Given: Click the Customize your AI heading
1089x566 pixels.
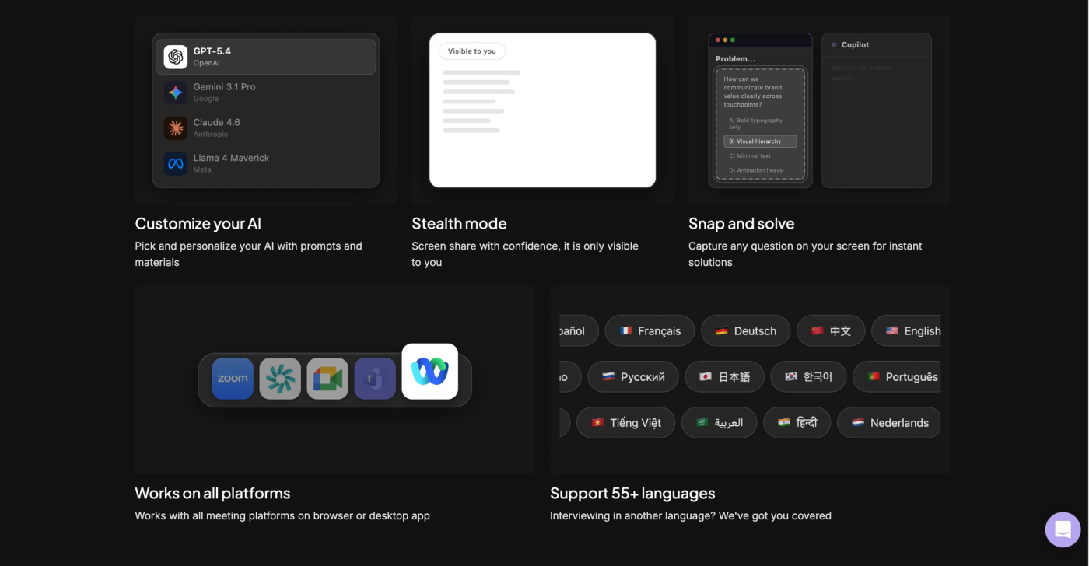Looking at the screenshot, I should tap(198, 224).
